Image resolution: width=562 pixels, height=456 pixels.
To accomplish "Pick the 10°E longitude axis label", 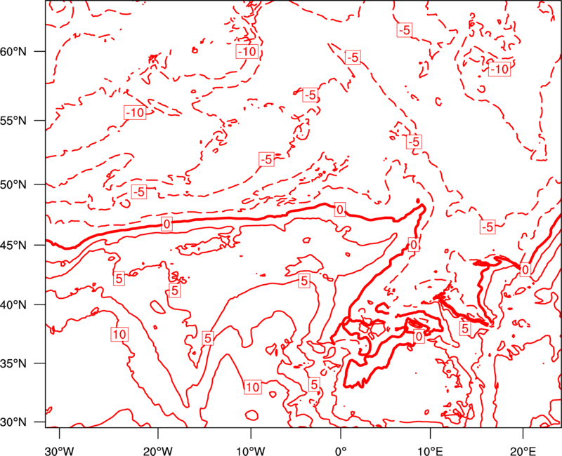I will click(x=430, y=450).
